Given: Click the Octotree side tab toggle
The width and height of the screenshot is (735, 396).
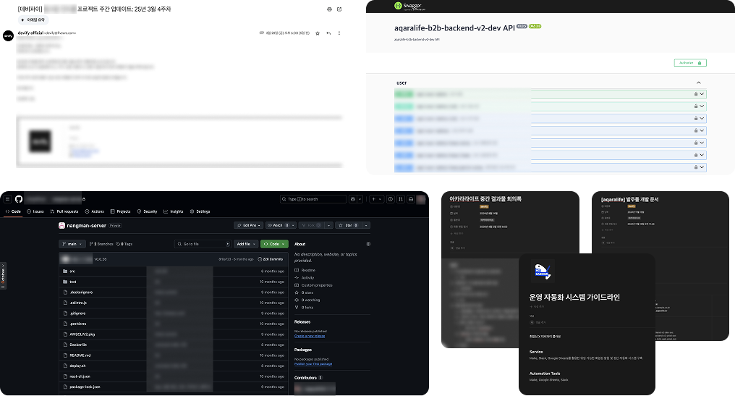Looking at the screenshot, I should point(4,275).
